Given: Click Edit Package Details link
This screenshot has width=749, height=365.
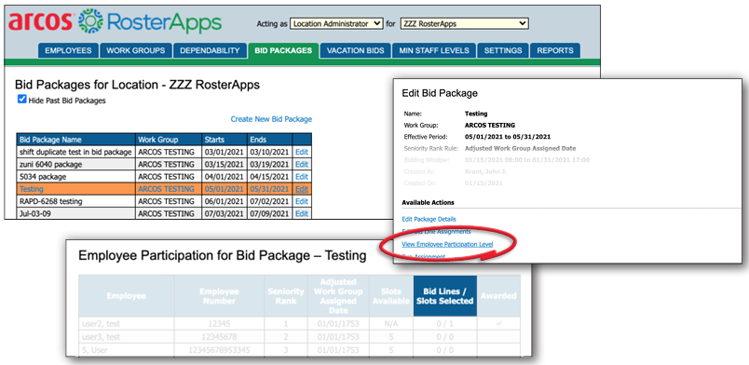Looking at the screenshot, I should tap(429, 219).
